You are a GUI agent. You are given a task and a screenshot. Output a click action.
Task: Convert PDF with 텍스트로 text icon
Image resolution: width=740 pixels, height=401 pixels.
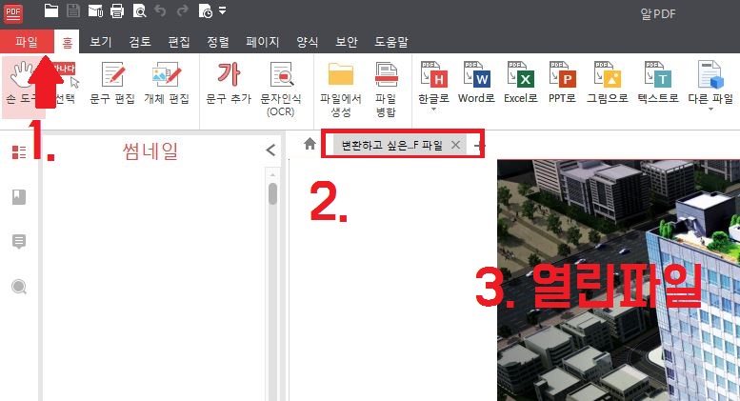[x=658, y=82]
